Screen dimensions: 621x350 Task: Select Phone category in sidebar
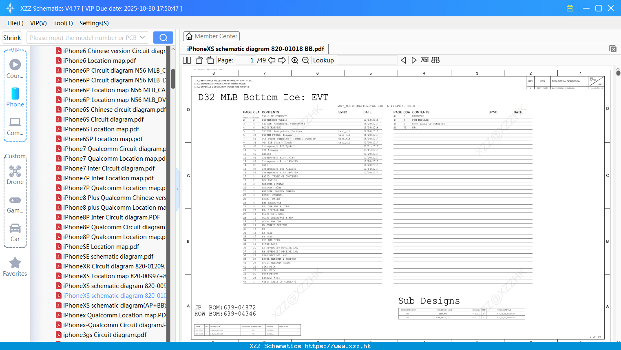coord(15,97)
